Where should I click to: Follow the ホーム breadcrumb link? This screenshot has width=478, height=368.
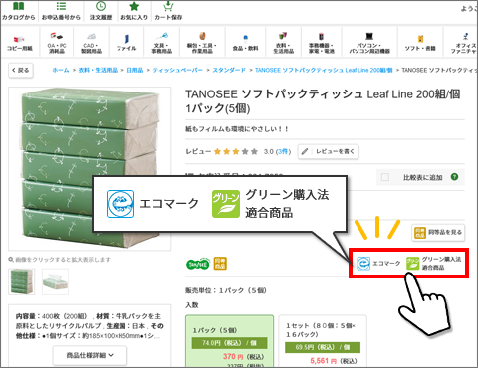point(61,70)
